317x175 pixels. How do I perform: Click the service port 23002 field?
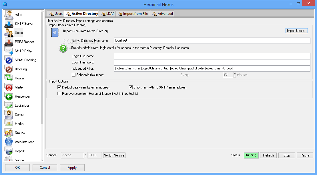(94, 155)
